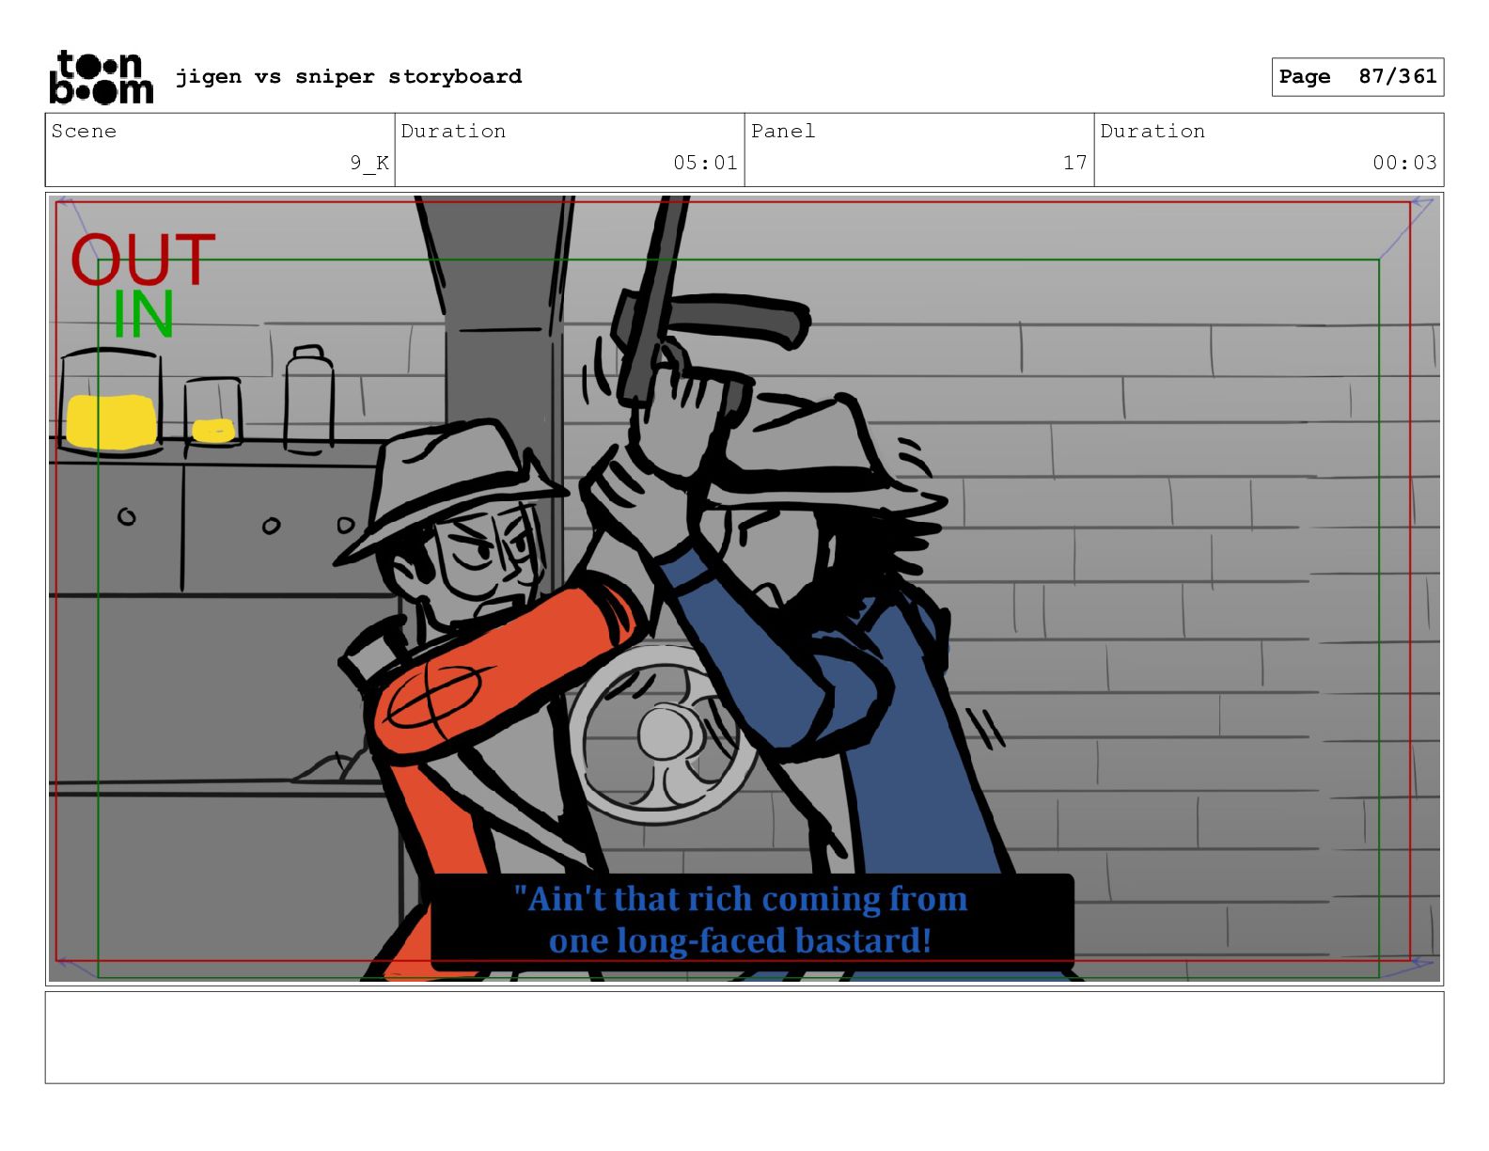1489x1151 pixels.
Task: Select the 'jigen vs sniper storyboard' title
Action: (349, 76)
